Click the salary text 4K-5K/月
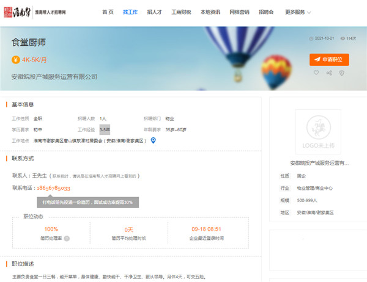The height and width of the screenshot is (282, 367). pos(34,60)
